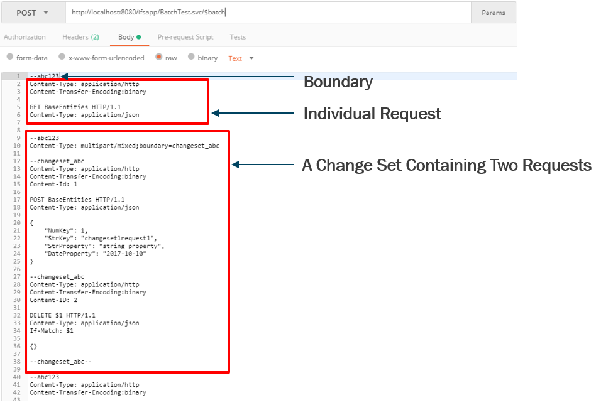
Task: Open the POST method dropdown
Action: point(32,13)
